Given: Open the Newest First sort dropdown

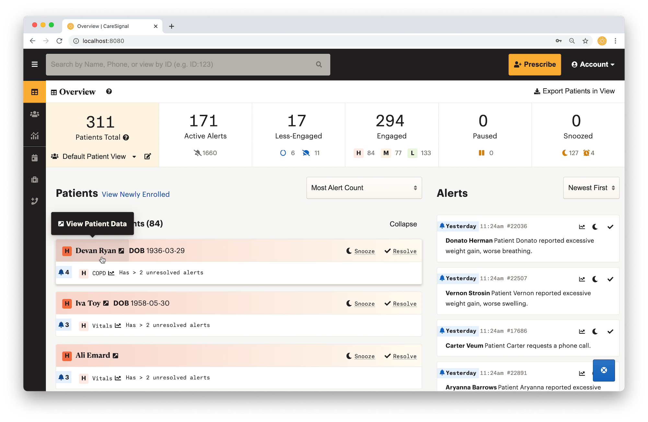Looking at the screenshot, I should (591, 188).
